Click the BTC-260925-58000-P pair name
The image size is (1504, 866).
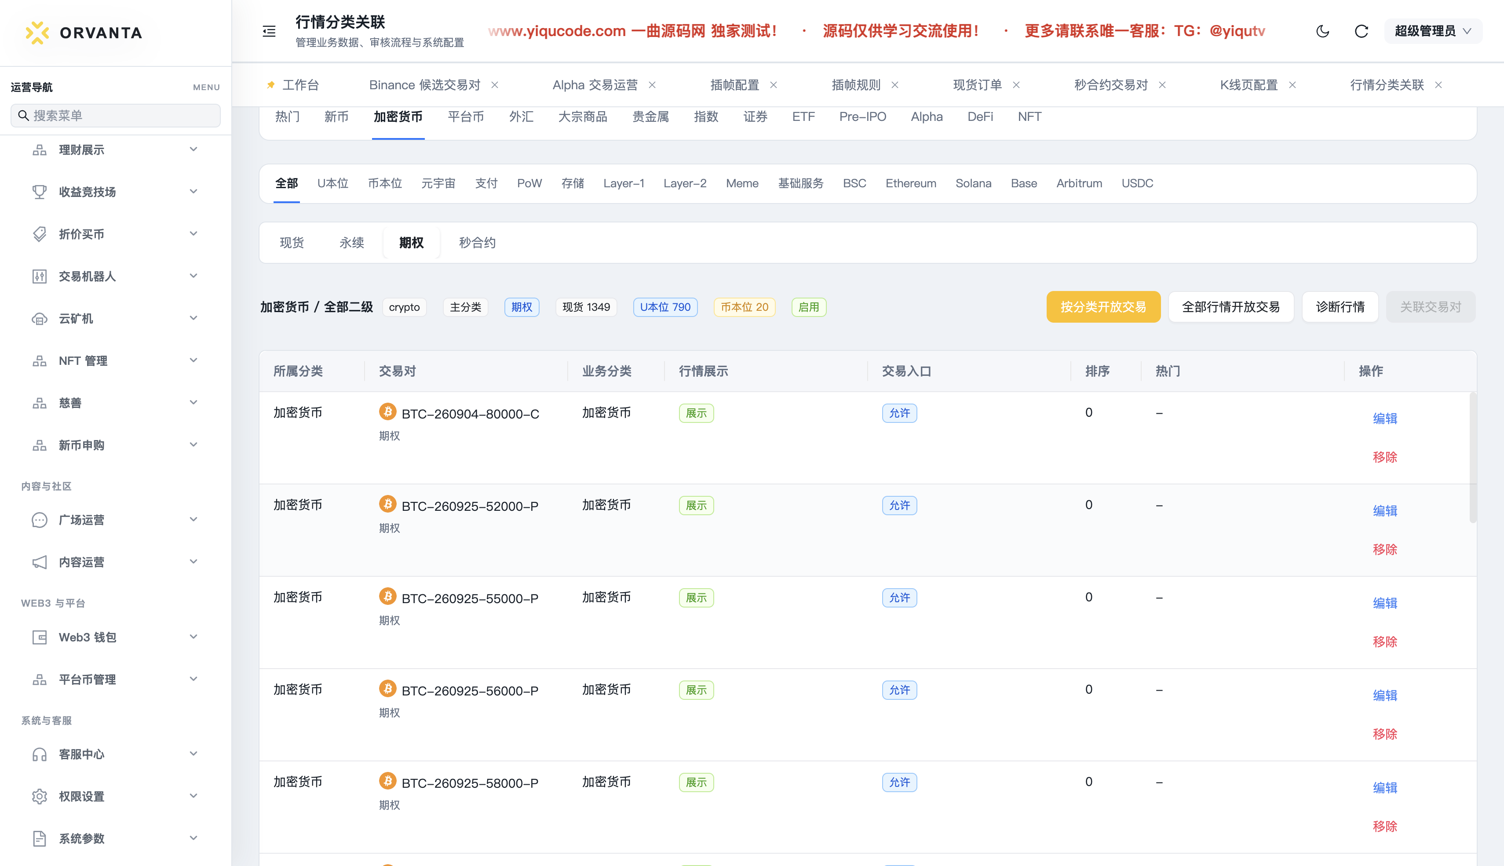(470, 783)
